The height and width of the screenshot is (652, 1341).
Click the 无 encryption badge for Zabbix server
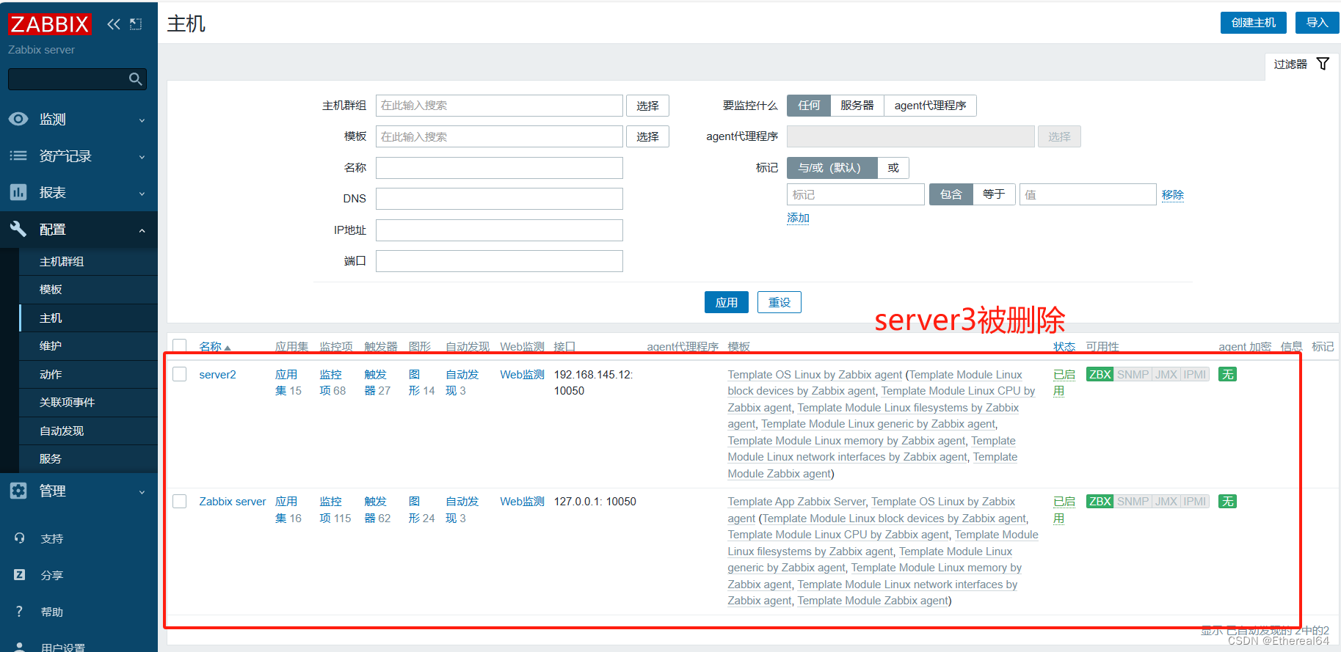pyautogui.click(x=1227, y=502)
